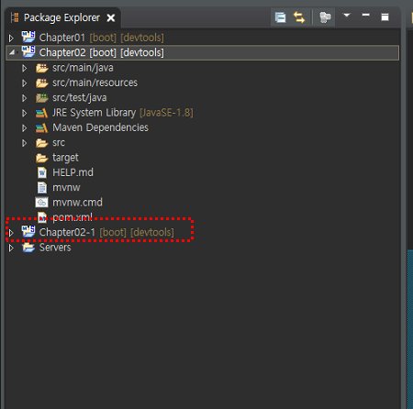
Task: Click the Chapter02 Spring Boot project icon
Action: [28, 52]
